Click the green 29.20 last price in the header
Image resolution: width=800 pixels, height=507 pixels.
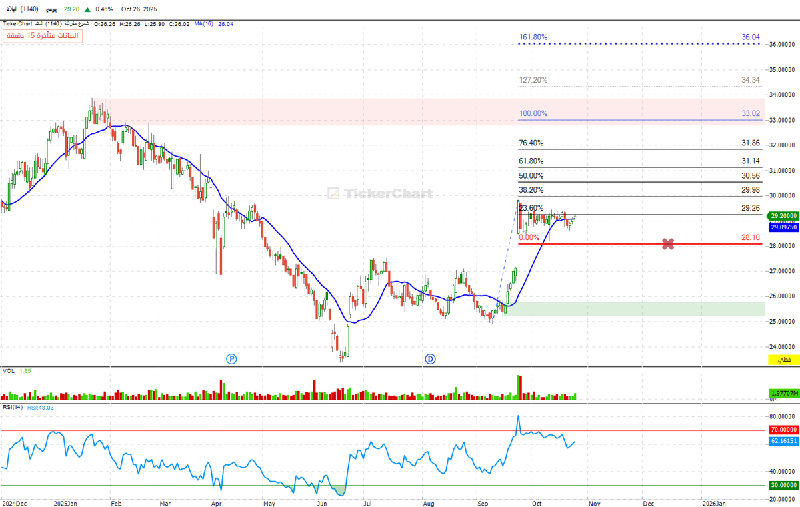click(71, 10)
